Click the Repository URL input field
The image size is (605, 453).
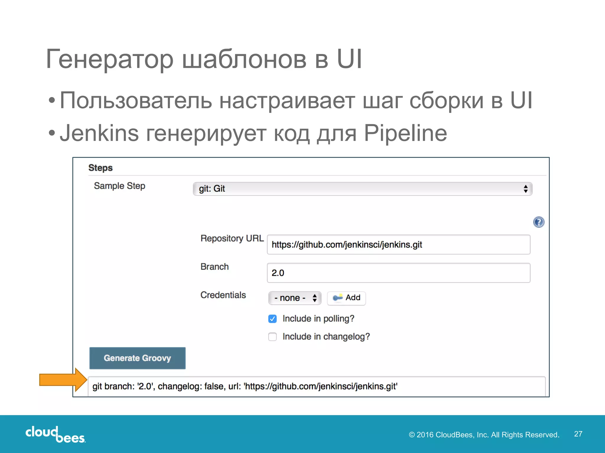coord(399,244)
